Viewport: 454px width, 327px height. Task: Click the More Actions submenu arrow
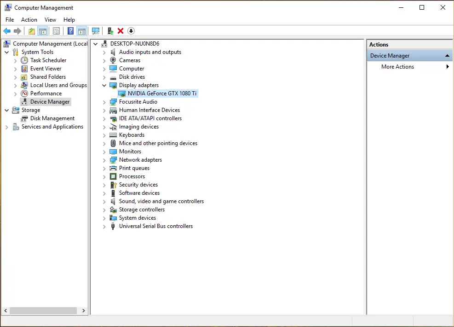point(448,67)
